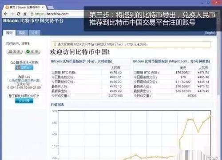The width and height of the screenshot is (222, 160).
Task: Click the mtgox.com price table title
Action: tap(171, 61)
